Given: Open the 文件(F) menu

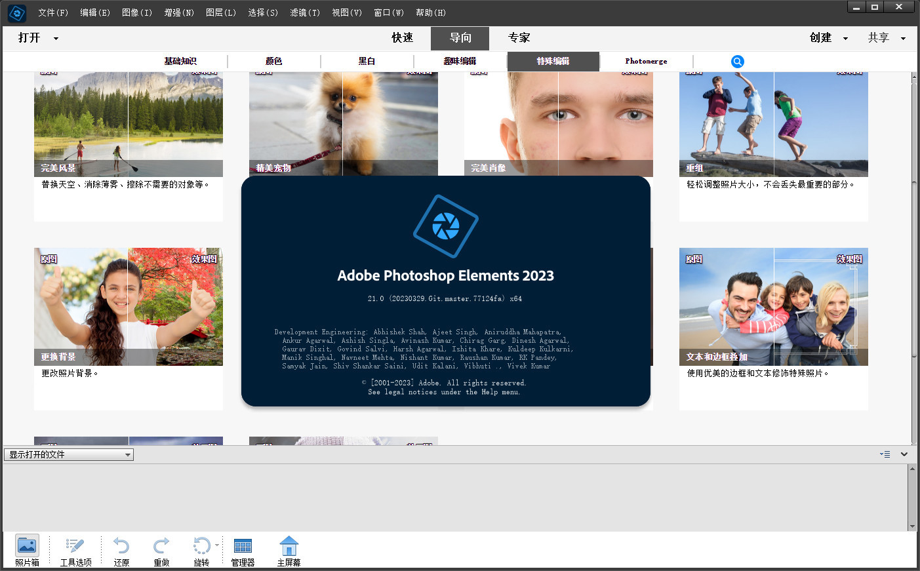Looking at the screenshot, I should tap(53, 12).
